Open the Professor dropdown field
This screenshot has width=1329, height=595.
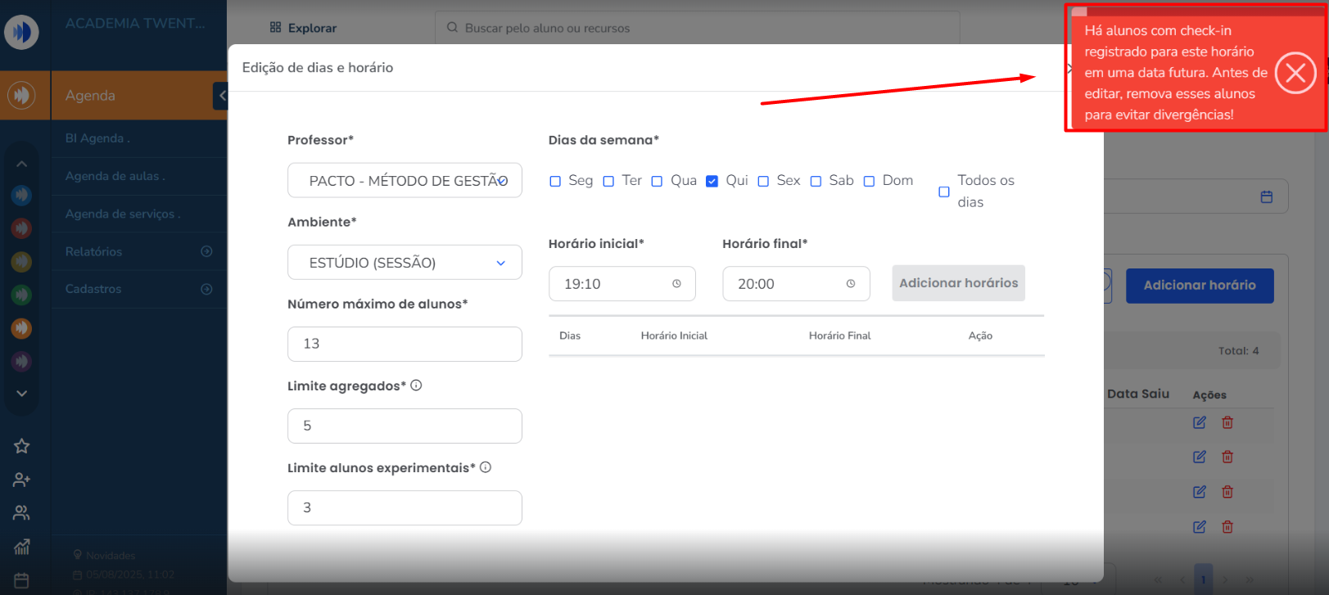pos(405,181)
